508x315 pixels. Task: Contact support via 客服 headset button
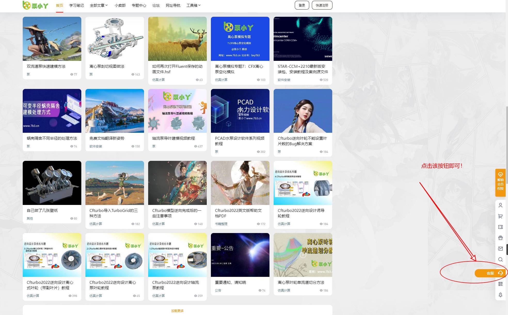[x=490, y=273]
